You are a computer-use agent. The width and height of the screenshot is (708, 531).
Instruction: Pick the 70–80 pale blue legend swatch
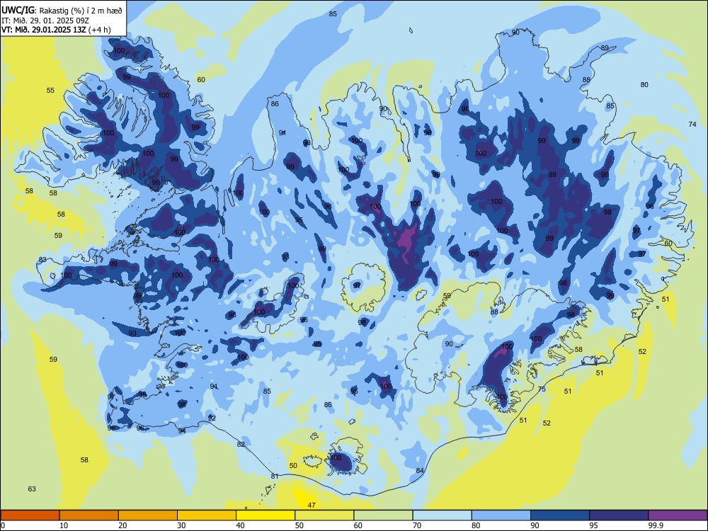point(442,515)
